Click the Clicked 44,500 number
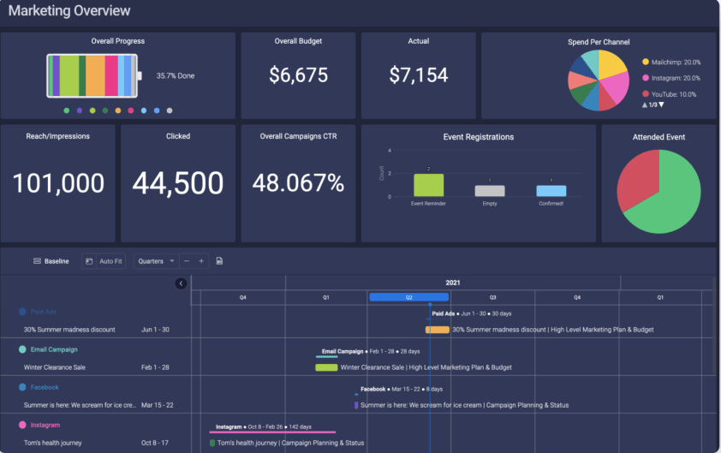Image resolution: width=721 pixels, height=453 pixels. (178, 183)
